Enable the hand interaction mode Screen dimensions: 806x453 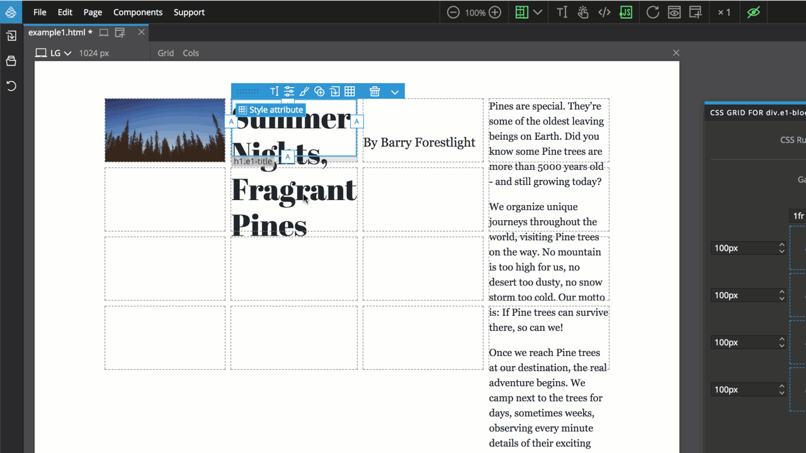click(583, 12)
